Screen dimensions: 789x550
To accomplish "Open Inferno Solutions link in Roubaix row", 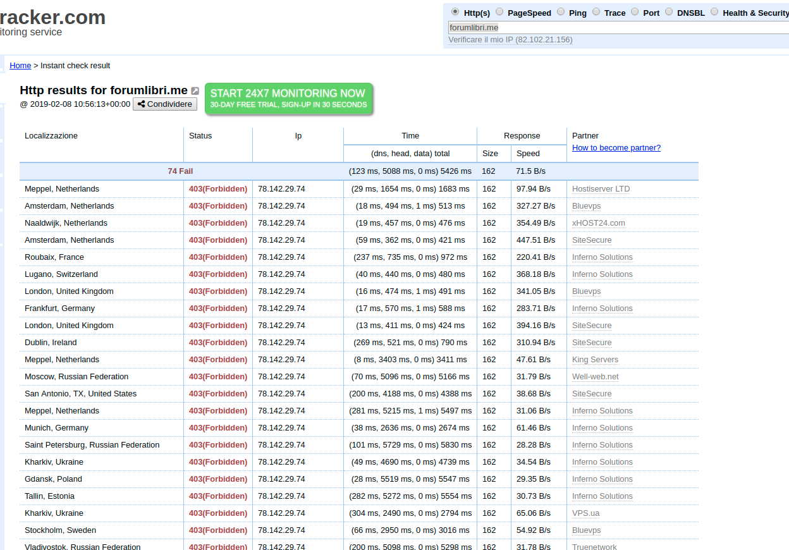I will (602, 257).
